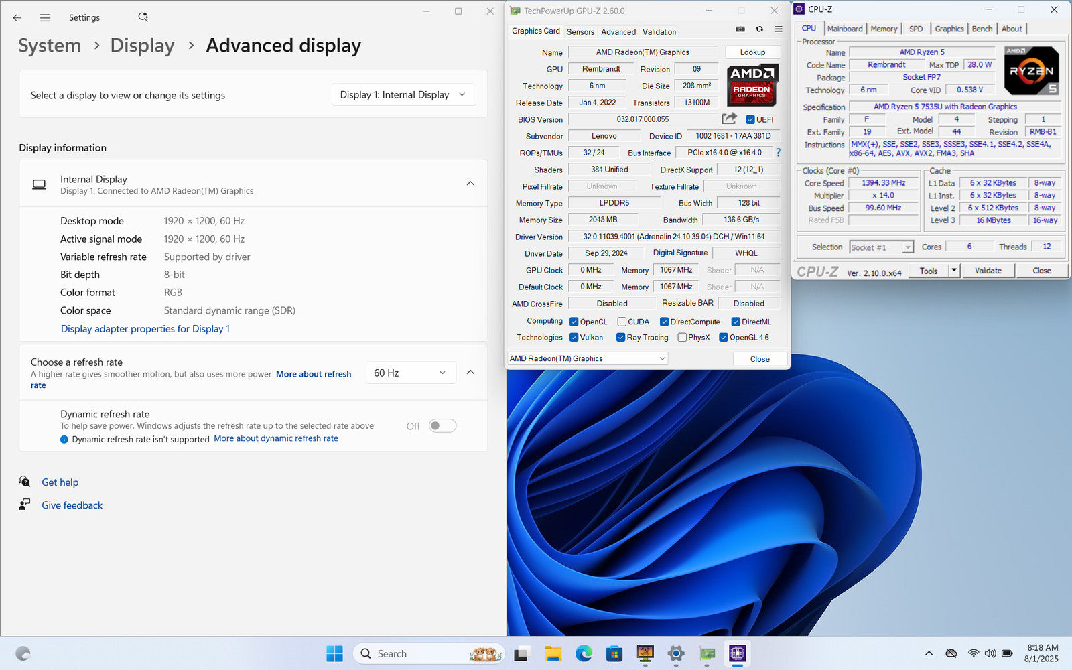Open the GPU-Z hamburger menu
The width and height of the screenshot is (1072, 670).
point(778,29)
